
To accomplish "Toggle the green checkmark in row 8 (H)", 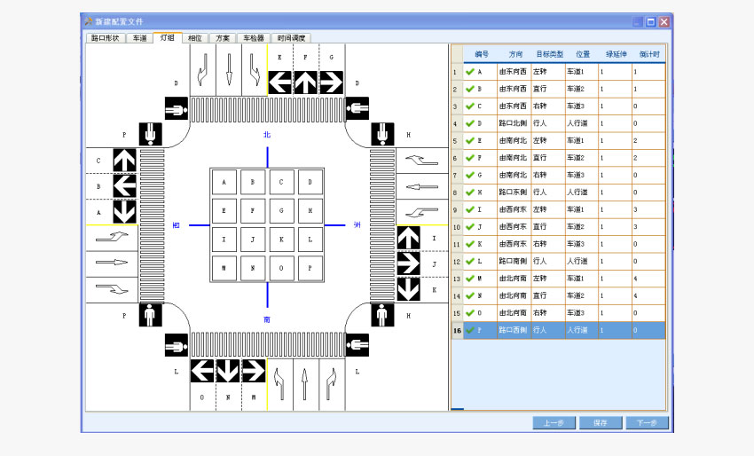I will [470, 192].
